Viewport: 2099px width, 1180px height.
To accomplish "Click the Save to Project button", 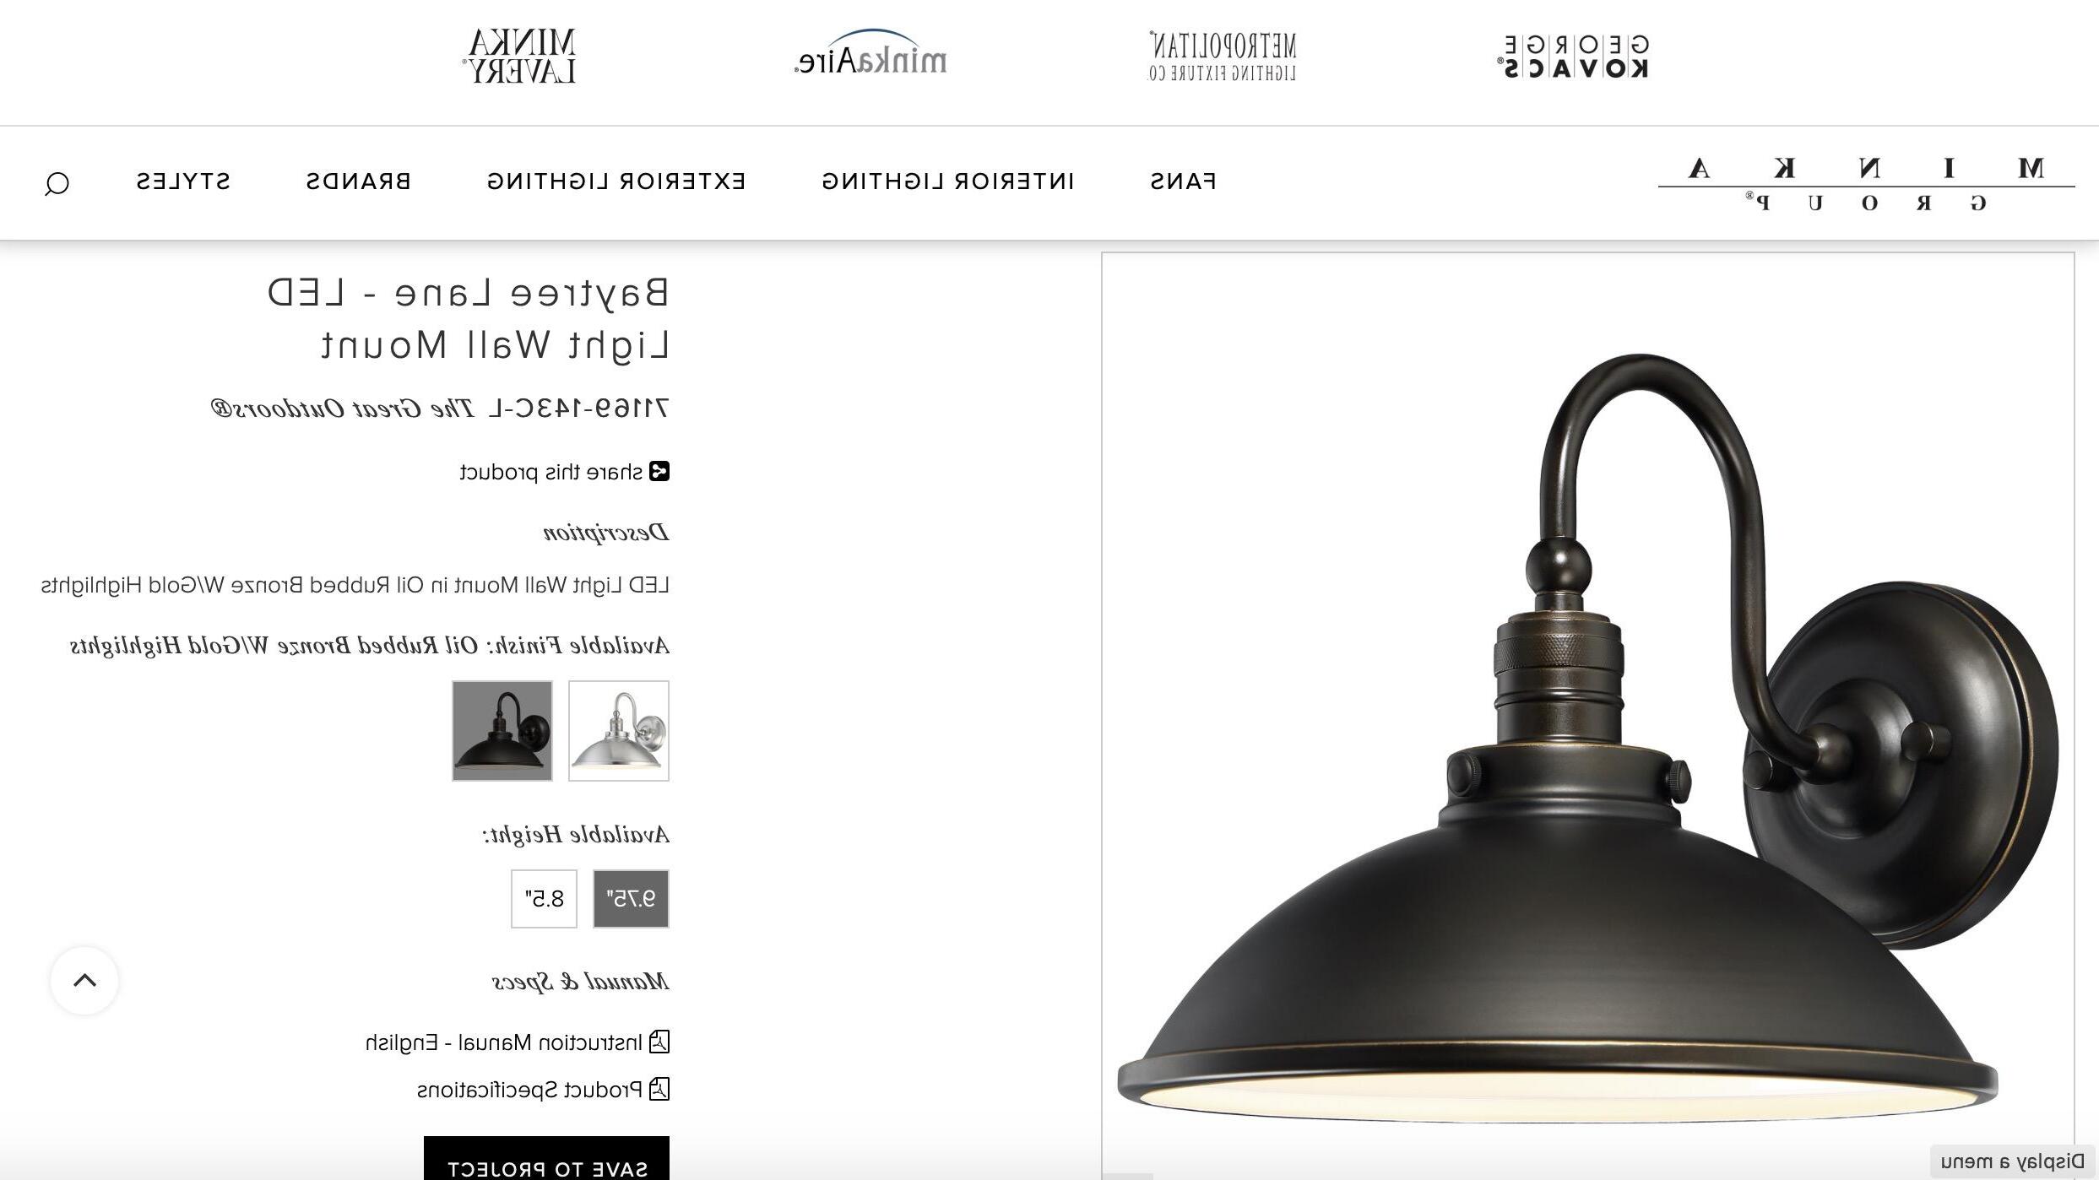I will point(546,1158).
